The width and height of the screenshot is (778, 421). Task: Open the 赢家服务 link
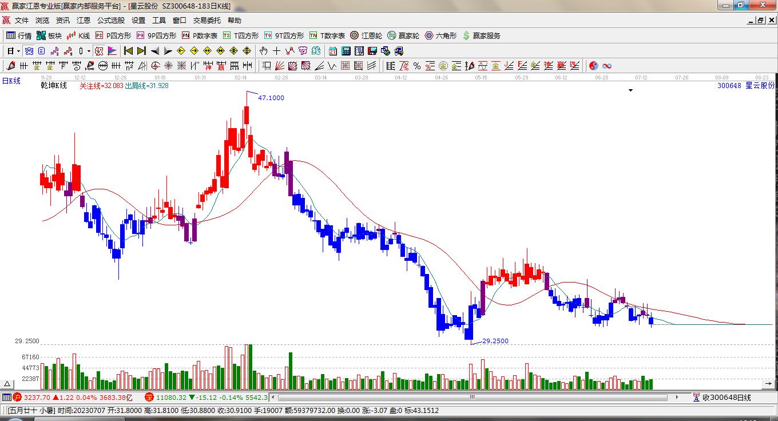point(481,35)
